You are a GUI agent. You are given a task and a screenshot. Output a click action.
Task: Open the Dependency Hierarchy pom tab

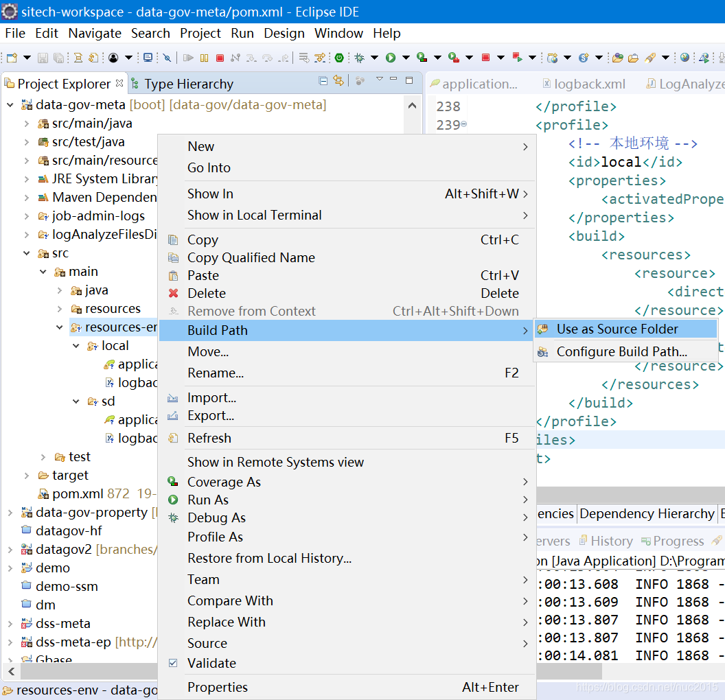click(x=647, y=514)
